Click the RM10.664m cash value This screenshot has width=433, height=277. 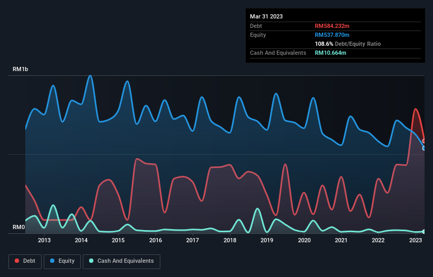330,53
